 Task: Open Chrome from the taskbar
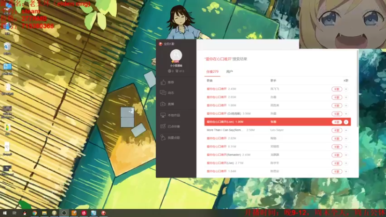(x=34, y=213)
